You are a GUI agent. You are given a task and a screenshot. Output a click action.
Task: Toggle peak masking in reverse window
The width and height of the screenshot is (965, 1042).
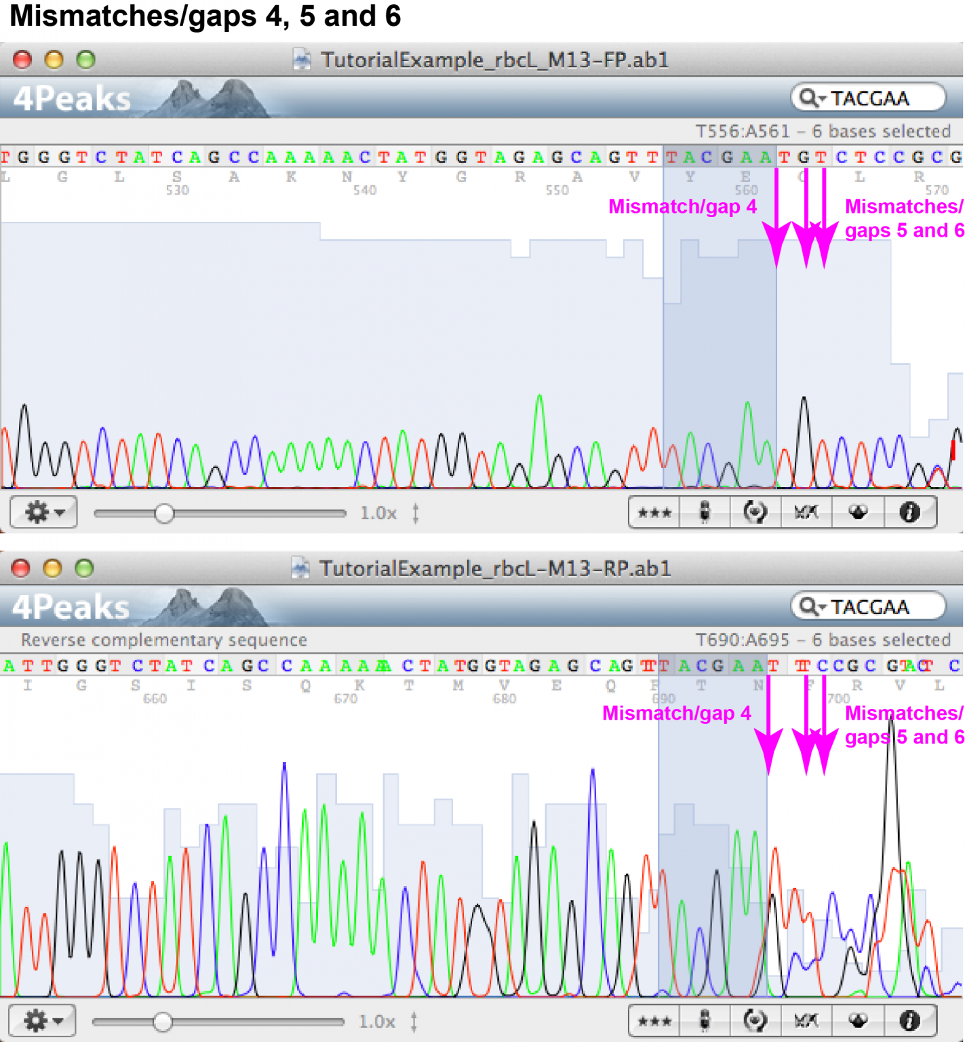857,1020
